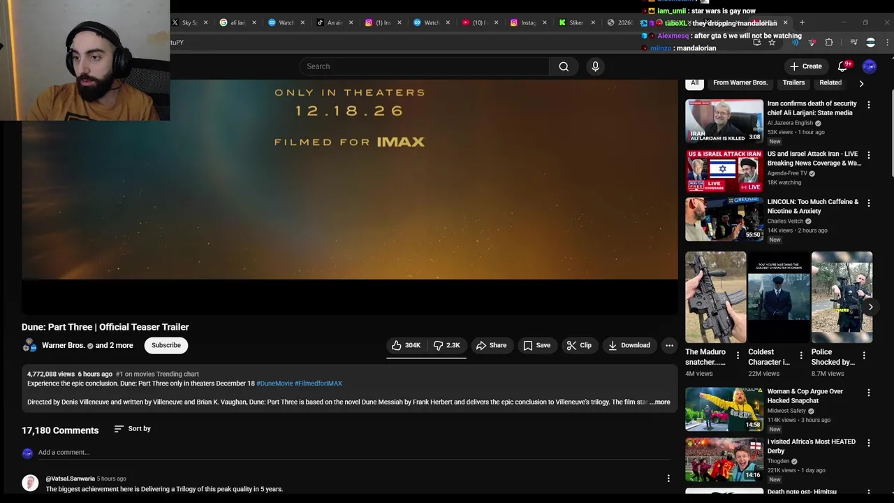Open Charles Veitch channel name

coord(785,221)
